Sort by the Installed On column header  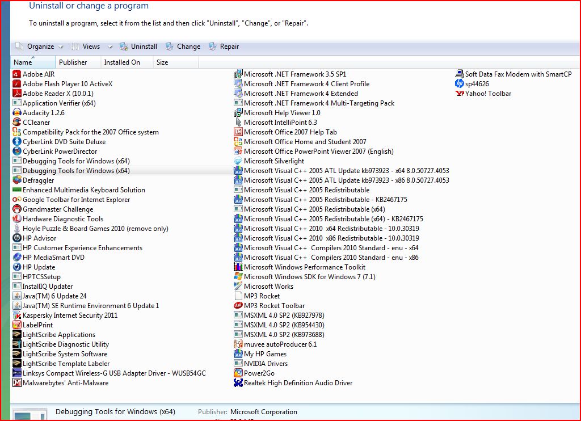click(x=127, y=62)
